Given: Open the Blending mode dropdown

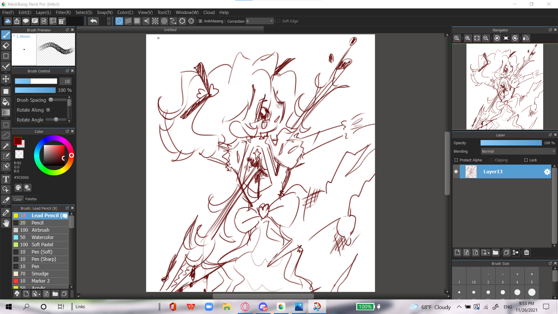Looking at the screenshot, I should click(518, 151).
